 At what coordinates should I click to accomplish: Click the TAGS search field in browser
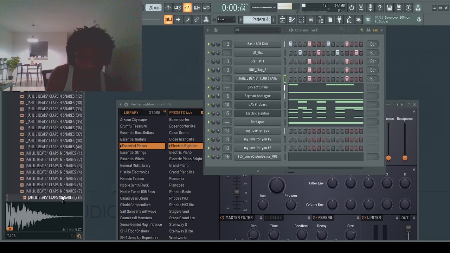[x=44, y=236]
